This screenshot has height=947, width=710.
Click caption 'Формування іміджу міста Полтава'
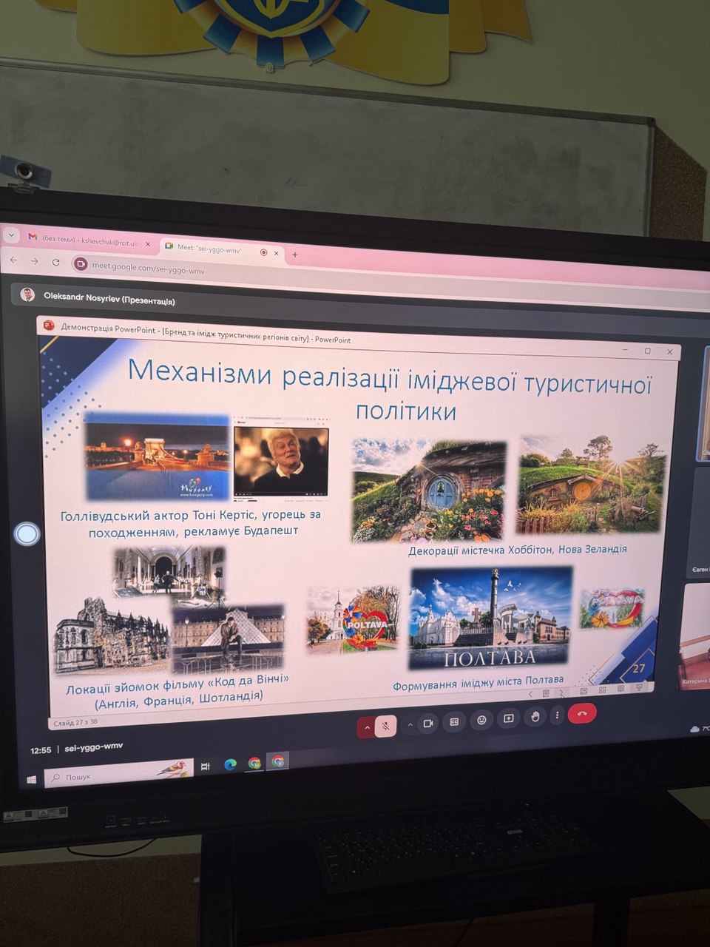479,682
